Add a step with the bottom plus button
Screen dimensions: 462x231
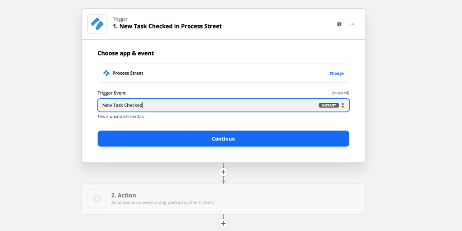click(x=223, y=223)
